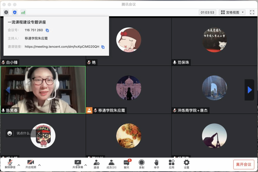Copy the meeting ID number
This screenshot has height=172, width=258.
point(47,30)
